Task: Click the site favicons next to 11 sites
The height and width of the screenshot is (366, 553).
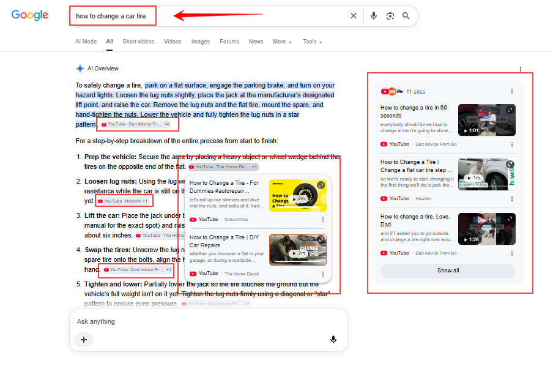Action: coord(392,92)
